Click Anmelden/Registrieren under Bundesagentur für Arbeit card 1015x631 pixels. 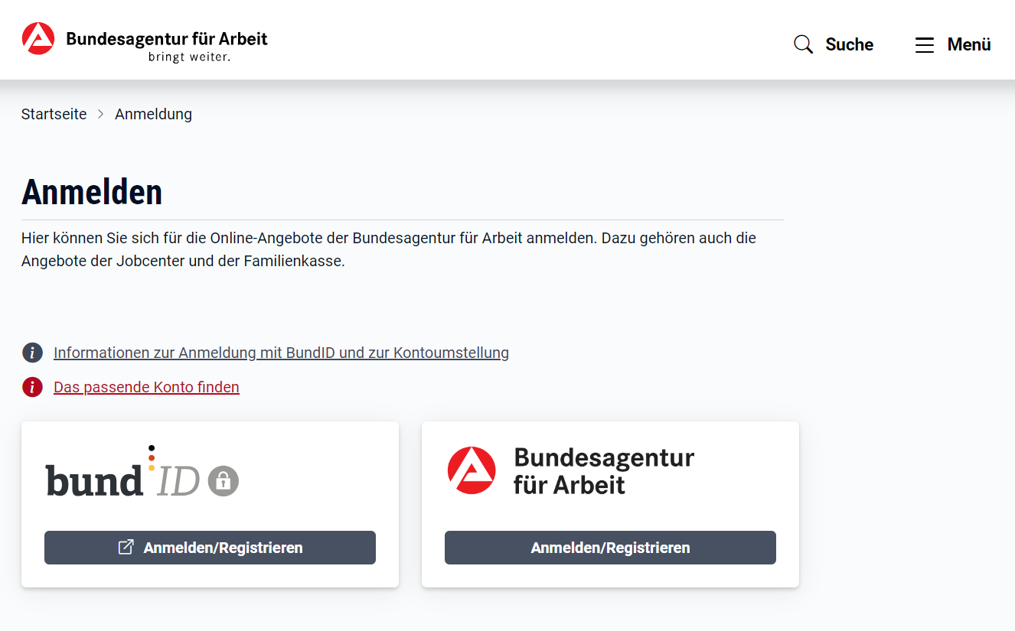[x=610, y=548]
